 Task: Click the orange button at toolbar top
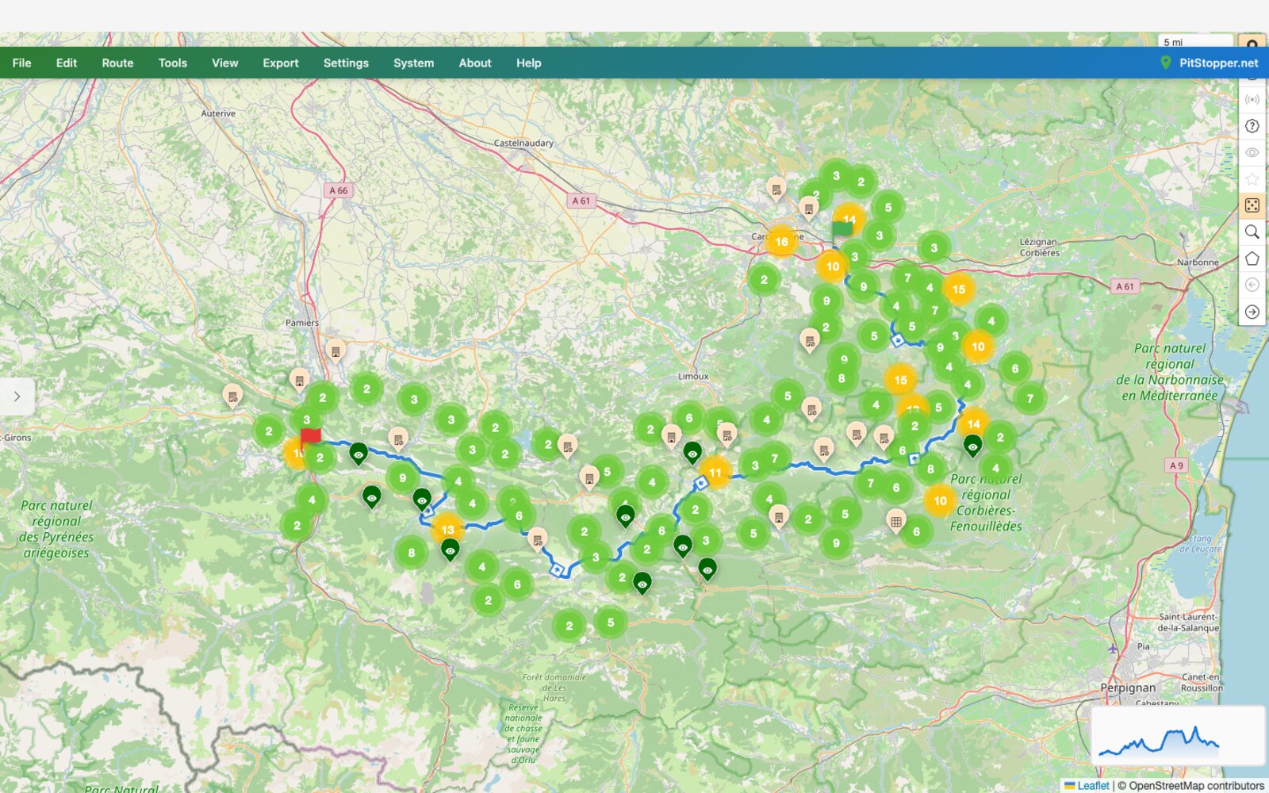1252,41
